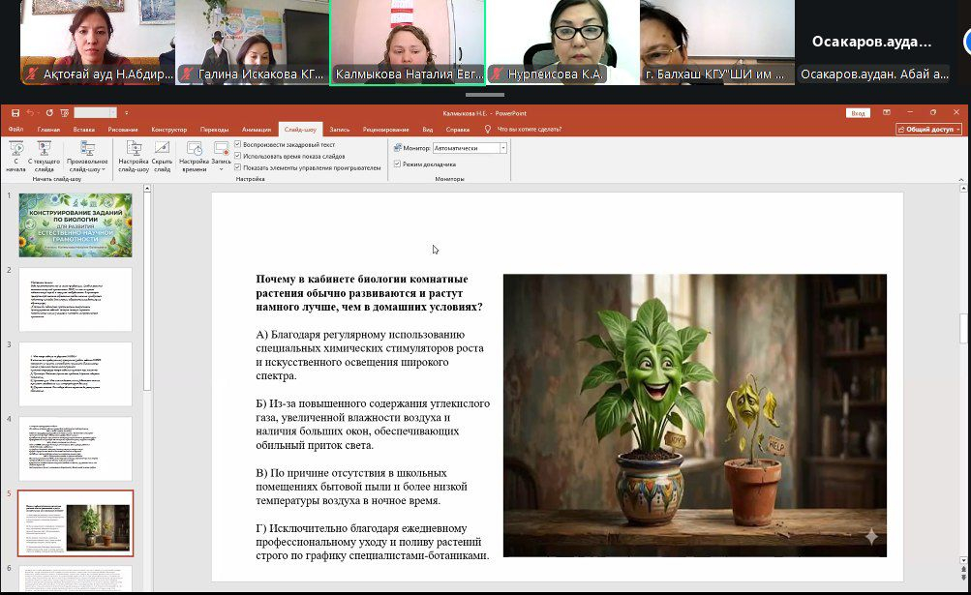Screen dimensions: 971x595
Task: Switch to the Анимация ribbon tab
Action: coord(257,129)
